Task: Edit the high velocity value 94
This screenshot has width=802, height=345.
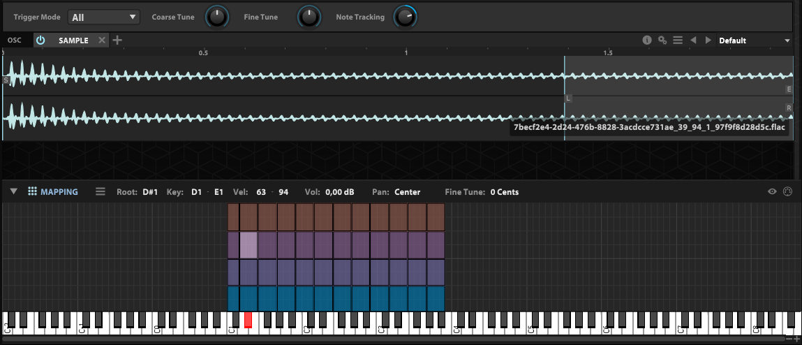Action: coord(283,192)
